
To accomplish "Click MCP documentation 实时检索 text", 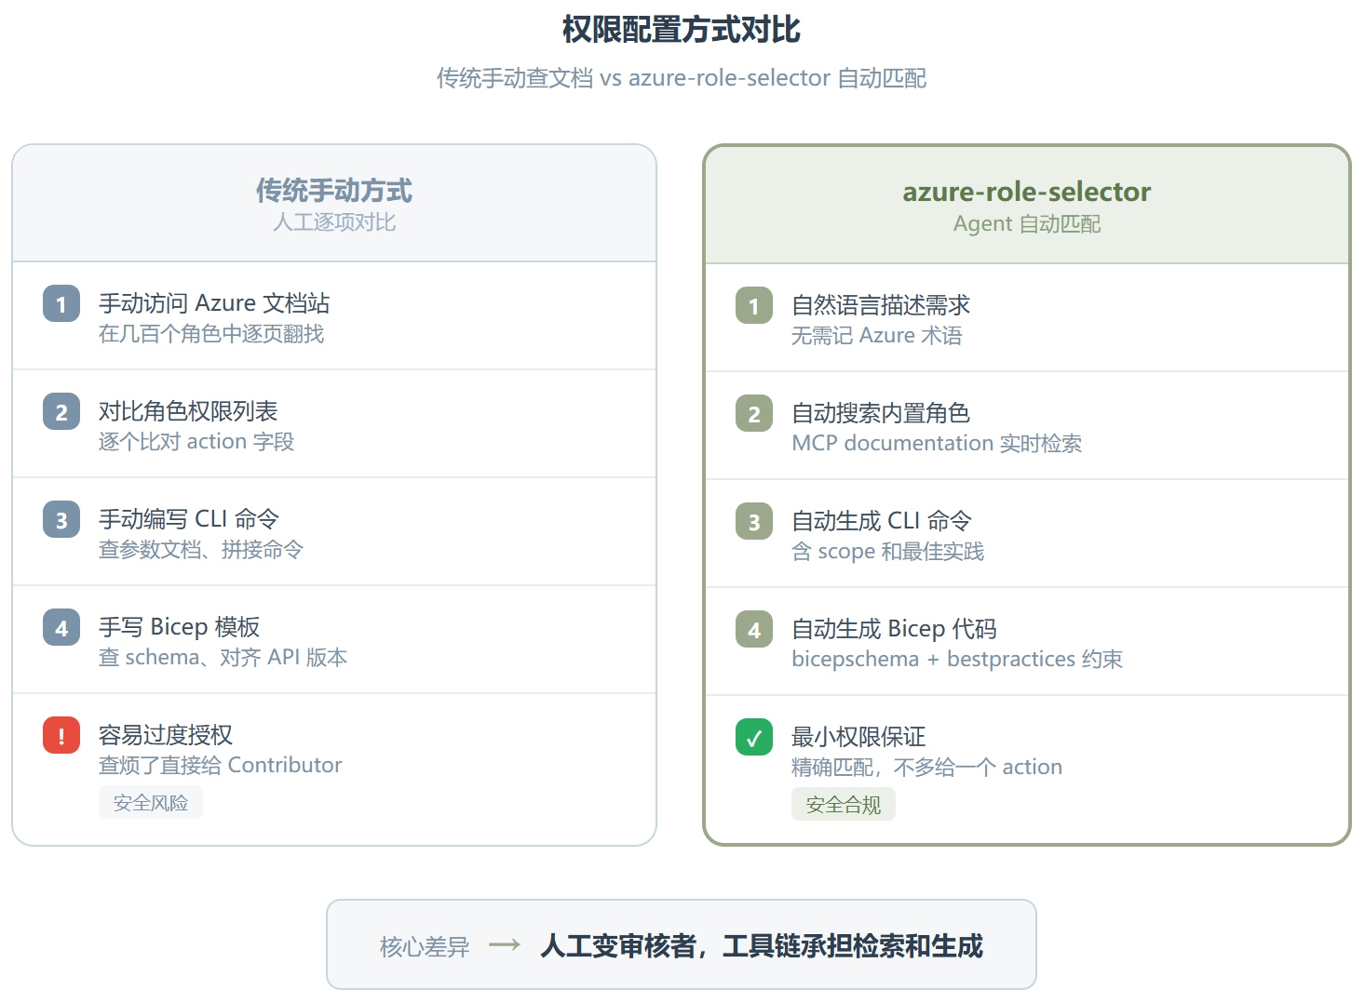I will (x=937, y=444).
